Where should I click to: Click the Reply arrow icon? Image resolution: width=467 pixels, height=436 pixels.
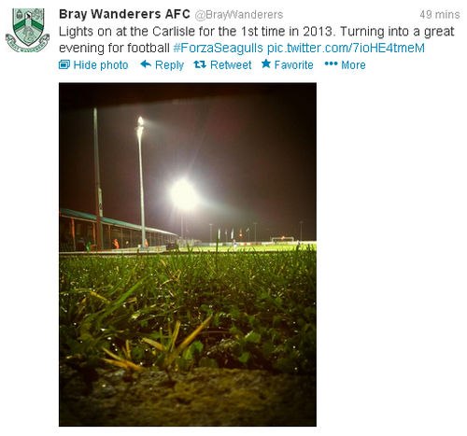(146, 64)
